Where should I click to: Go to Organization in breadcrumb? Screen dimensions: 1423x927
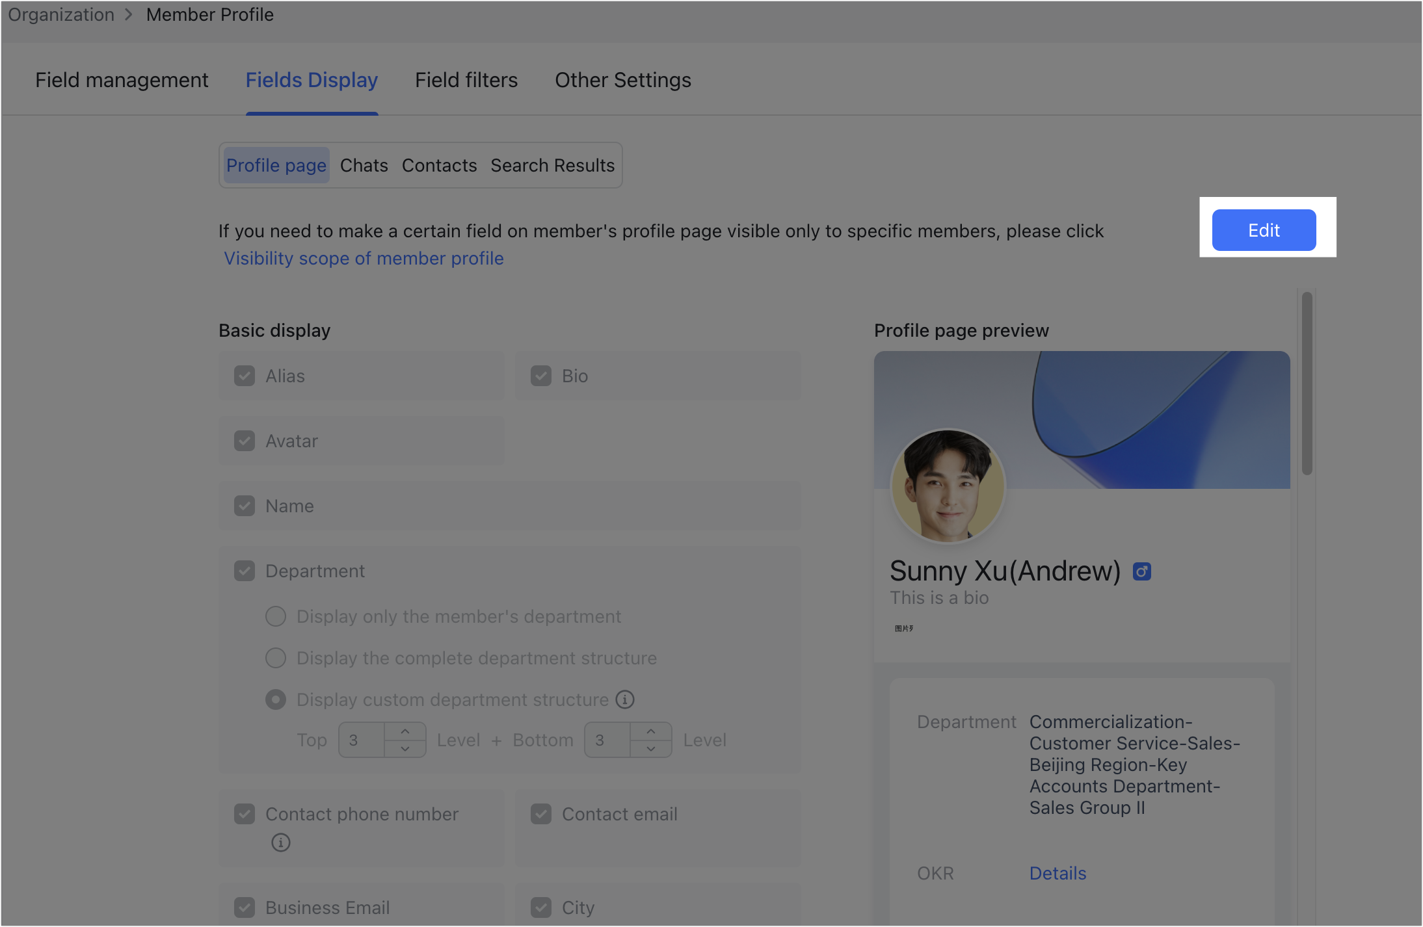click(61, 14)
